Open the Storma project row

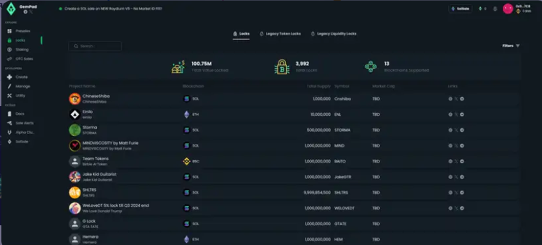(x=294, y=130)
